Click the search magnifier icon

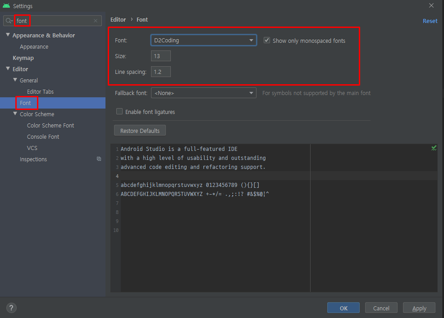[x=9, y=21]
